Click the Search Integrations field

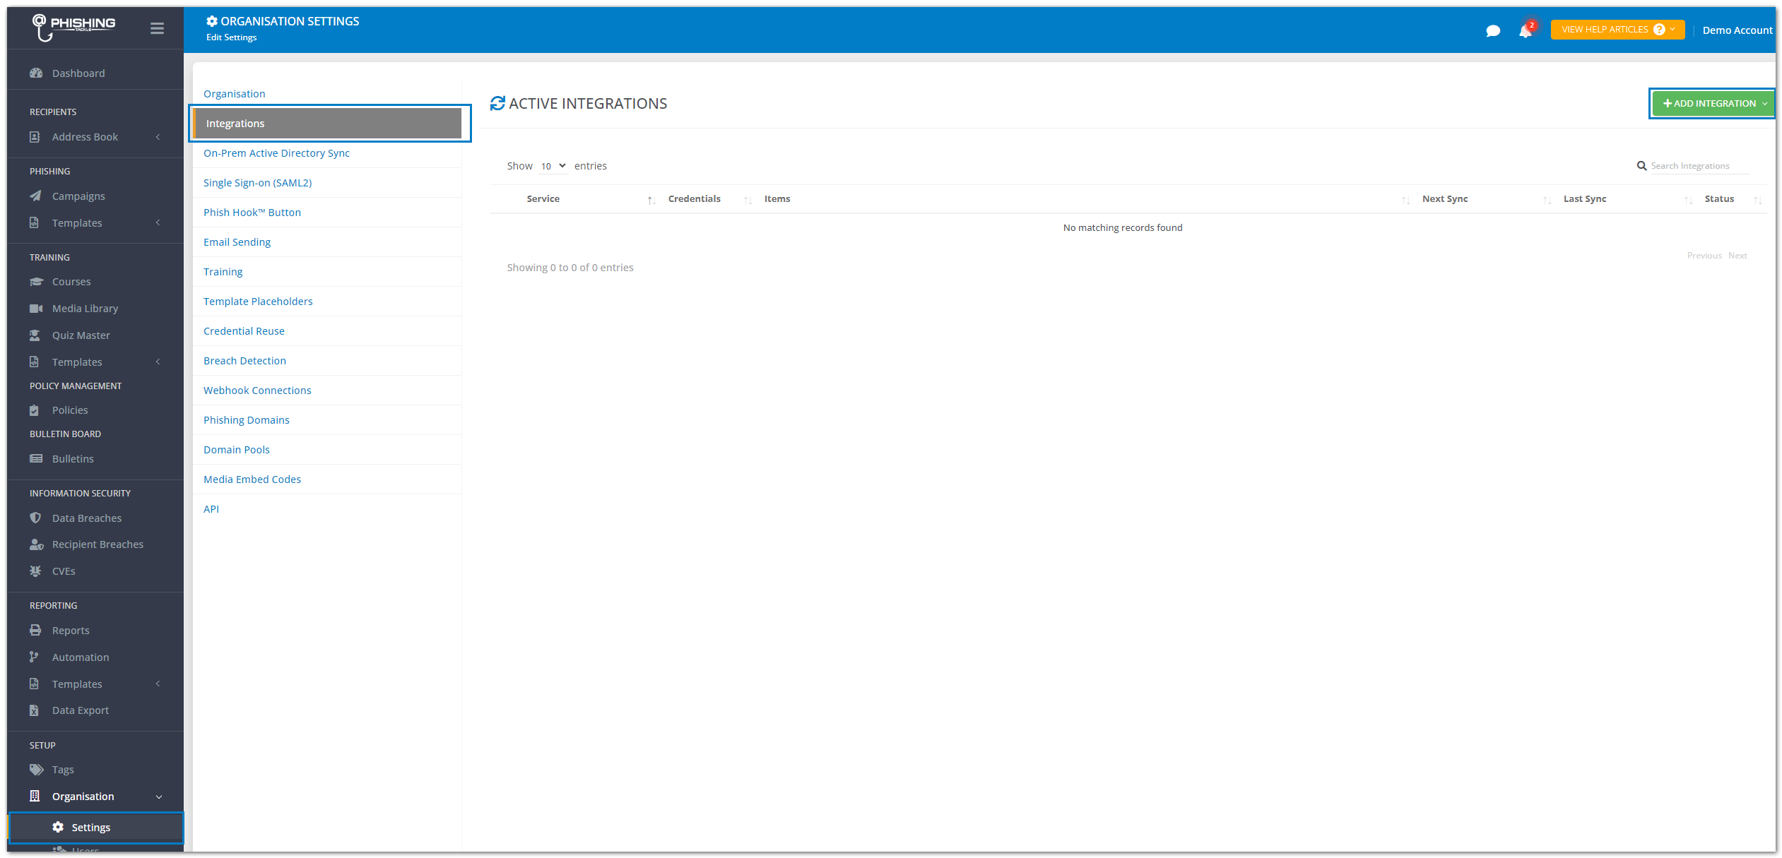point(1699,166)
